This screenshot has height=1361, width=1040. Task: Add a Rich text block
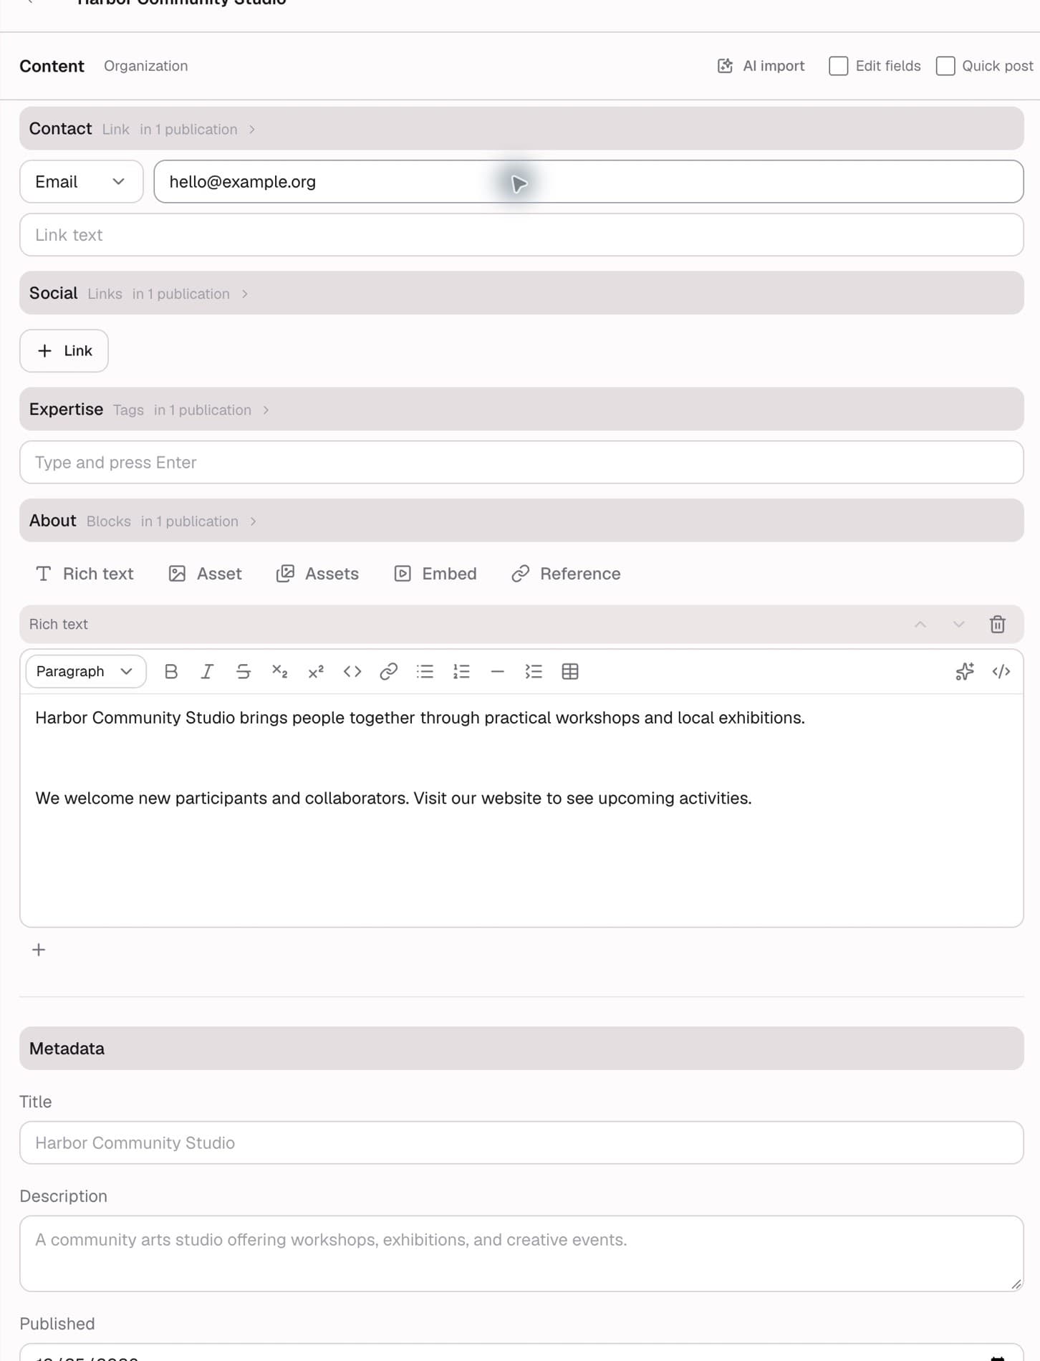tap(85, 574)
